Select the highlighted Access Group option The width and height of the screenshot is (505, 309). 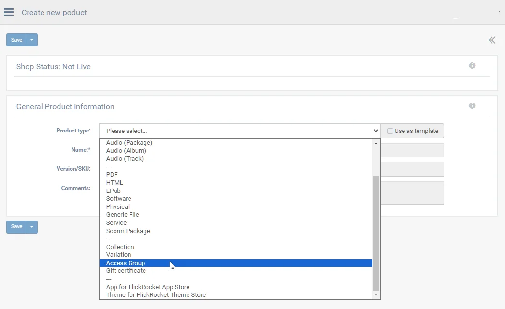(236, 263)
